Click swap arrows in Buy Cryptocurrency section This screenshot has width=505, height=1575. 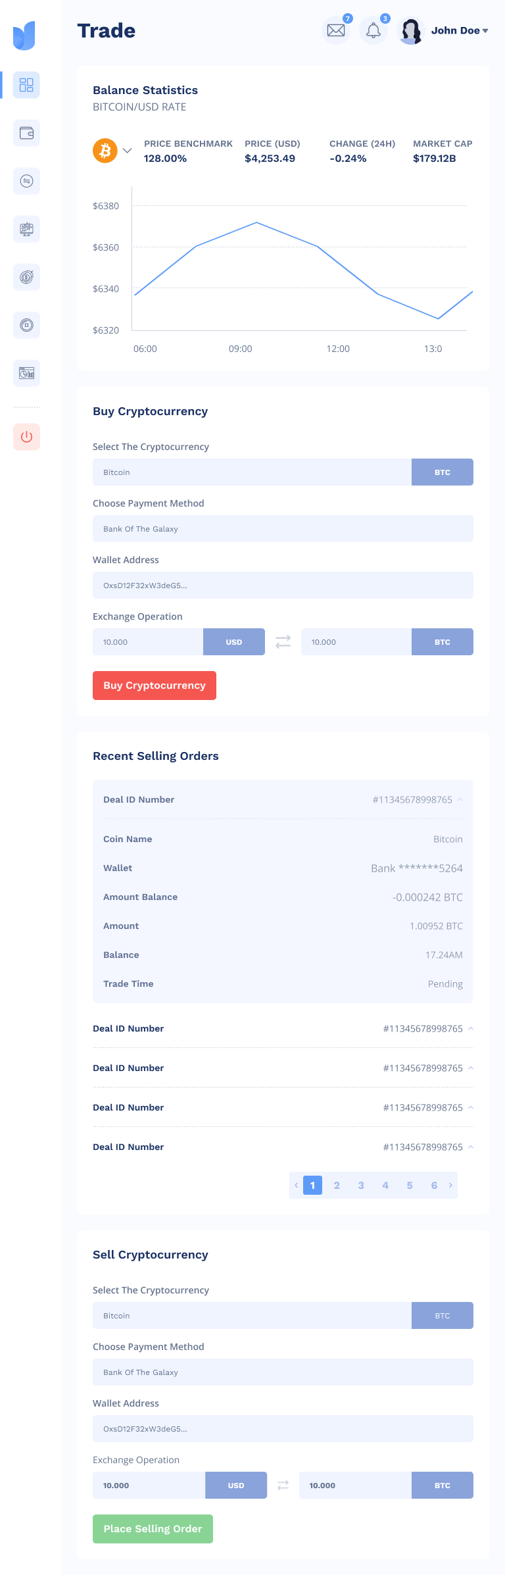(x=283, y=642)
